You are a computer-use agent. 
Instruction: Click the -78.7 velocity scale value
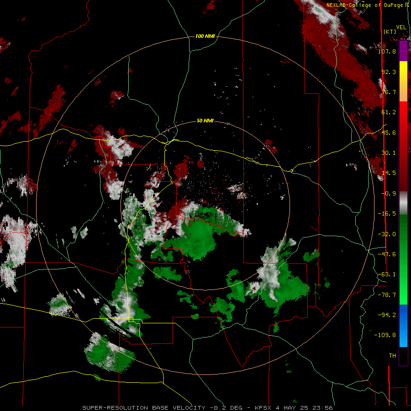(x=387, y=295)
